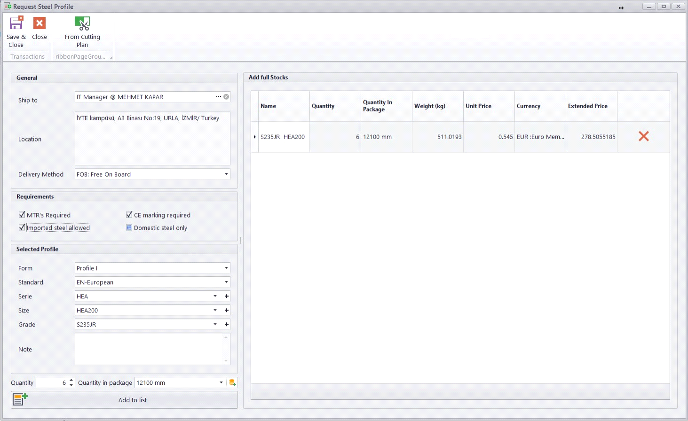The height and width of the screenshot is (421, 688).
Task: Uncheck MTR's Required checkbox
Action: (22, 215)
